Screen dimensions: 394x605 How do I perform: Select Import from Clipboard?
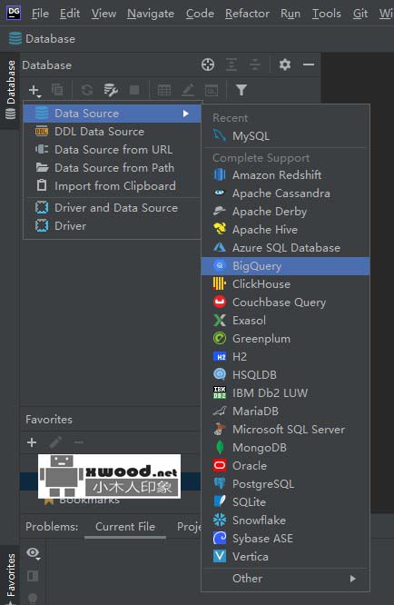point(113,185)
